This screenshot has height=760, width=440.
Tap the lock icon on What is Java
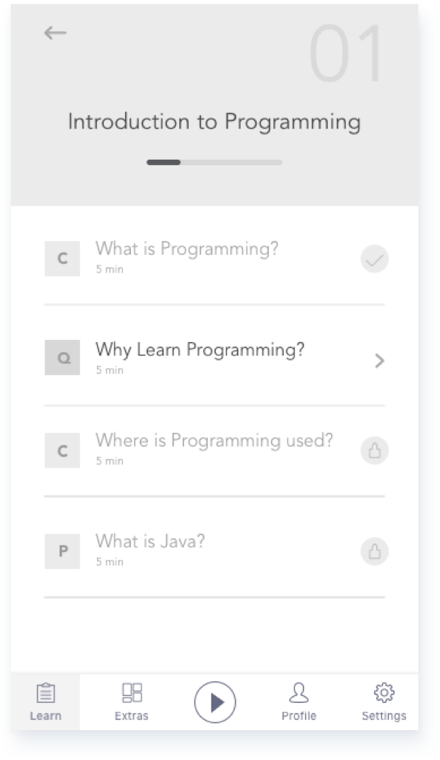click(374, 551)
